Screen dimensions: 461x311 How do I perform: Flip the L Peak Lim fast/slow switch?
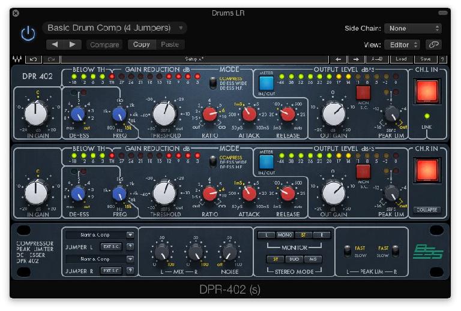pyautogui.click(x=348, y=251)
